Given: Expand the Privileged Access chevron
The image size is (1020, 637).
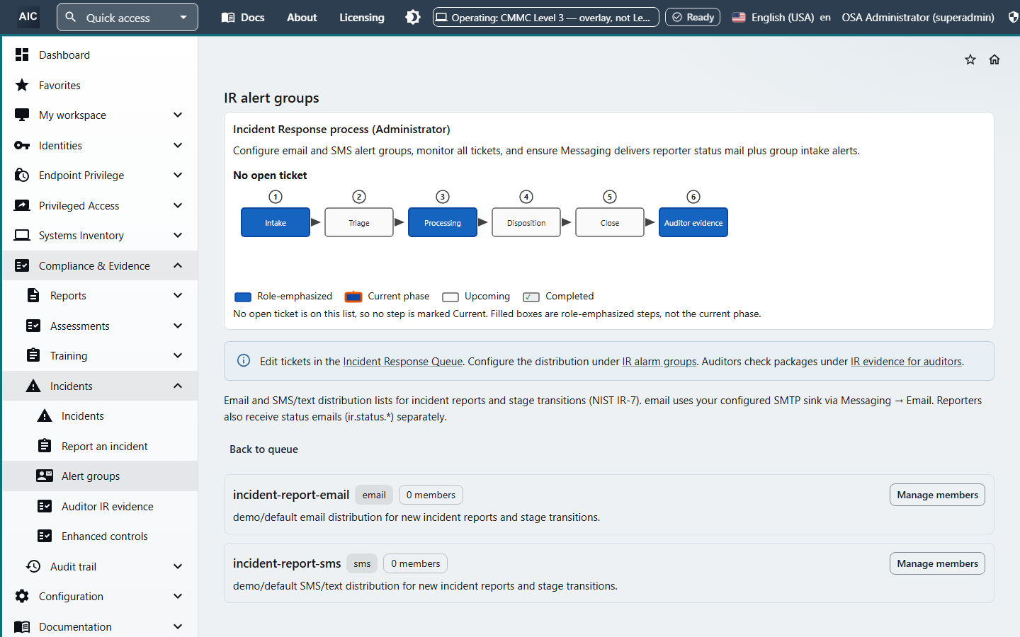Looking at the screenshot, I should click(x=178, y=205).
